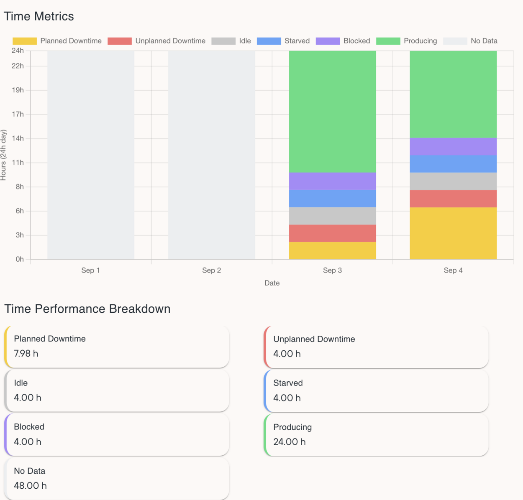Click the Blocked 4.00 h card
This screenshot has width=523, height=500.
(117, 435)
